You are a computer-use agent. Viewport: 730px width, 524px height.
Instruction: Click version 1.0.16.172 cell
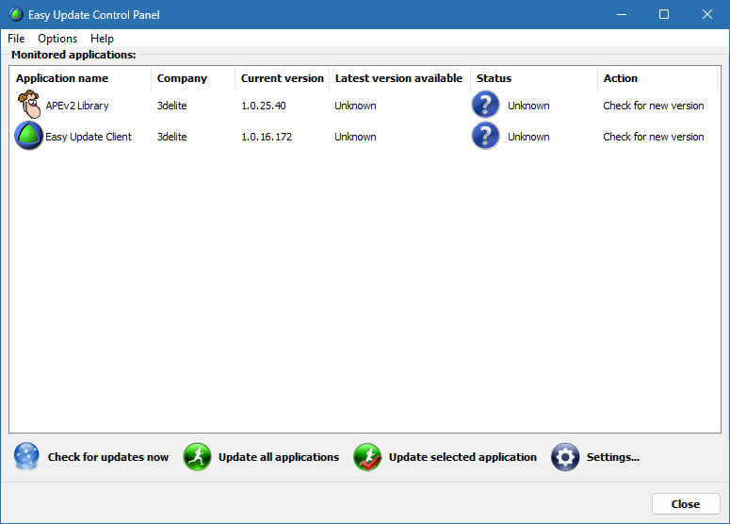pyautogui.click(x=267, y=137)
